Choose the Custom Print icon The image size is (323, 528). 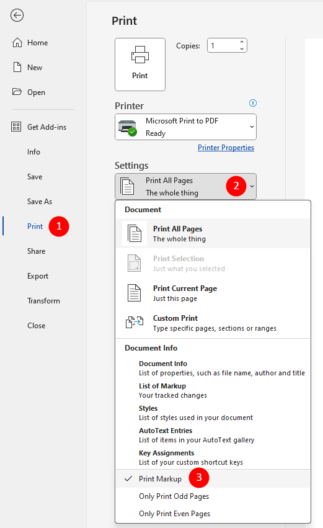135,322
